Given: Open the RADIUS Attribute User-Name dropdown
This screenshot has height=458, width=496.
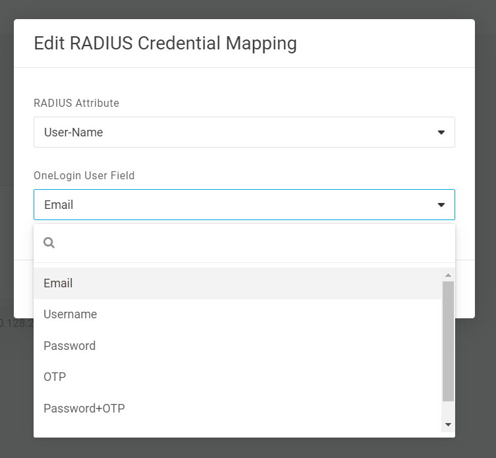Looking at the screenshot, I should click(x=244, y=132).
